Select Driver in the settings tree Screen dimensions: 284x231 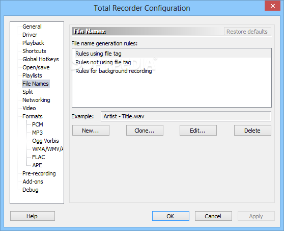[x=30, y=35]
